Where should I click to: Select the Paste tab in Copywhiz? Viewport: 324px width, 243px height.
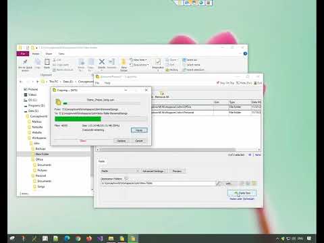102,161
